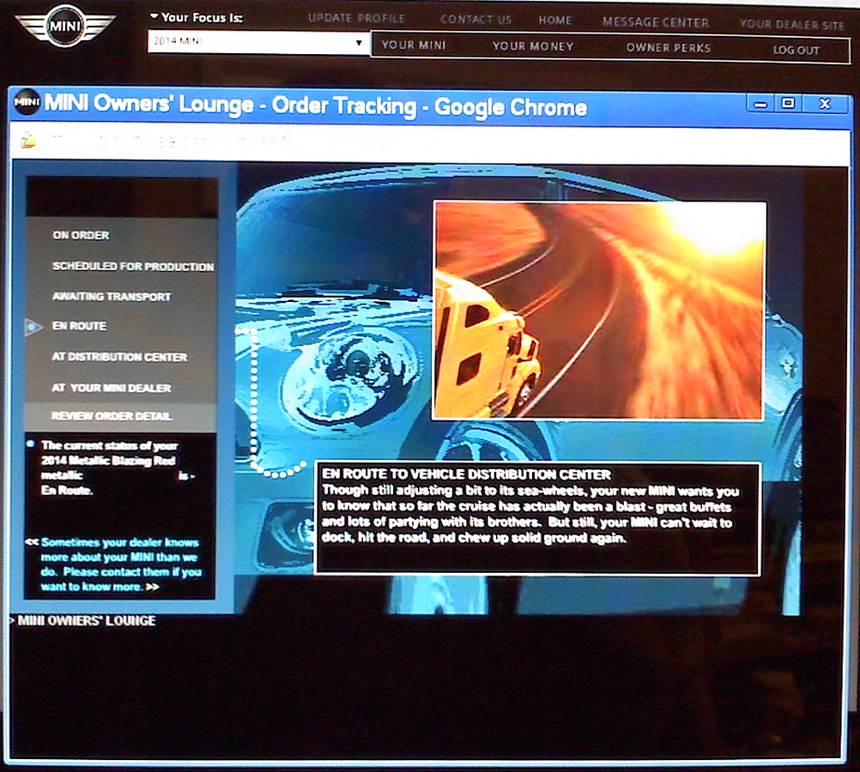Image resolution: width=860 pixels, height=772 pixels.
Task: Select the Owner Perks tab
Action: pyautogui.click(x=668, y=48)
